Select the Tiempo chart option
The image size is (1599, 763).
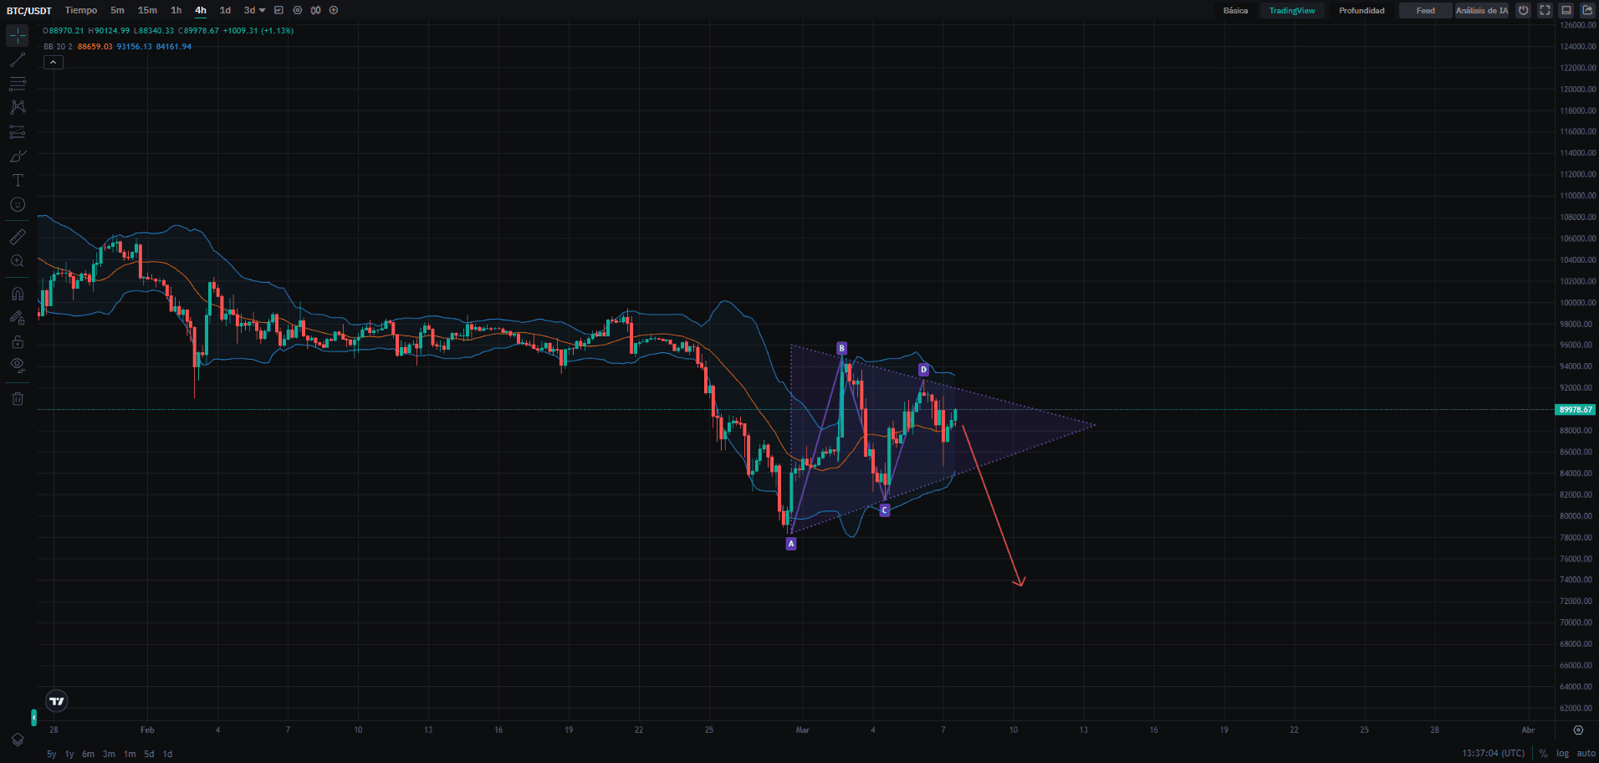click(x=81, y=10)
